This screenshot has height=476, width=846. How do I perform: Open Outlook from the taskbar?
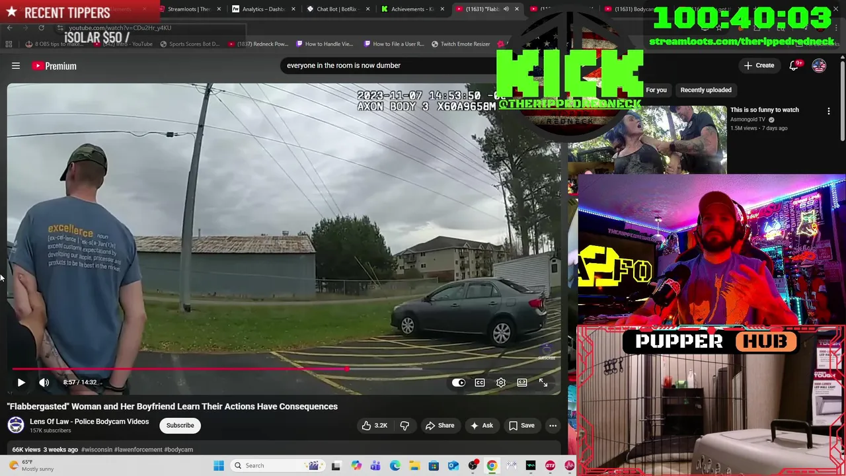[x=453, y=465]
